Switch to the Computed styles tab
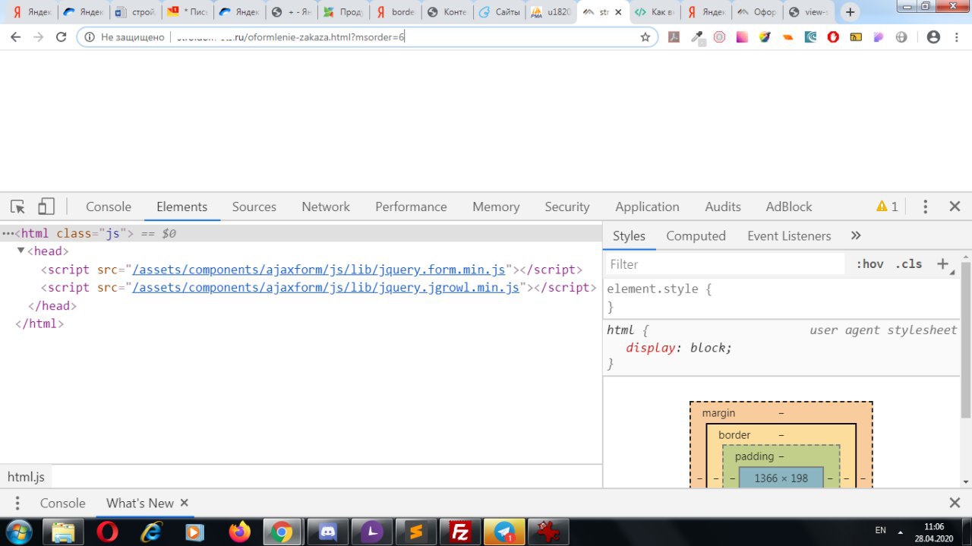The height and width of the screenshot is (546, 972). [x=696, y=236]
